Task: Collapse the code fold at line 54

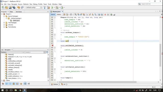Action: 55,58
